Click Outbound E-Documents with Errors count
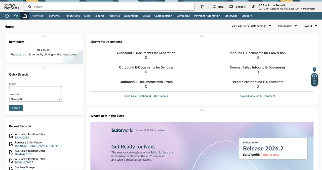Viewport: 322px width, 170px height. (146, 86)
